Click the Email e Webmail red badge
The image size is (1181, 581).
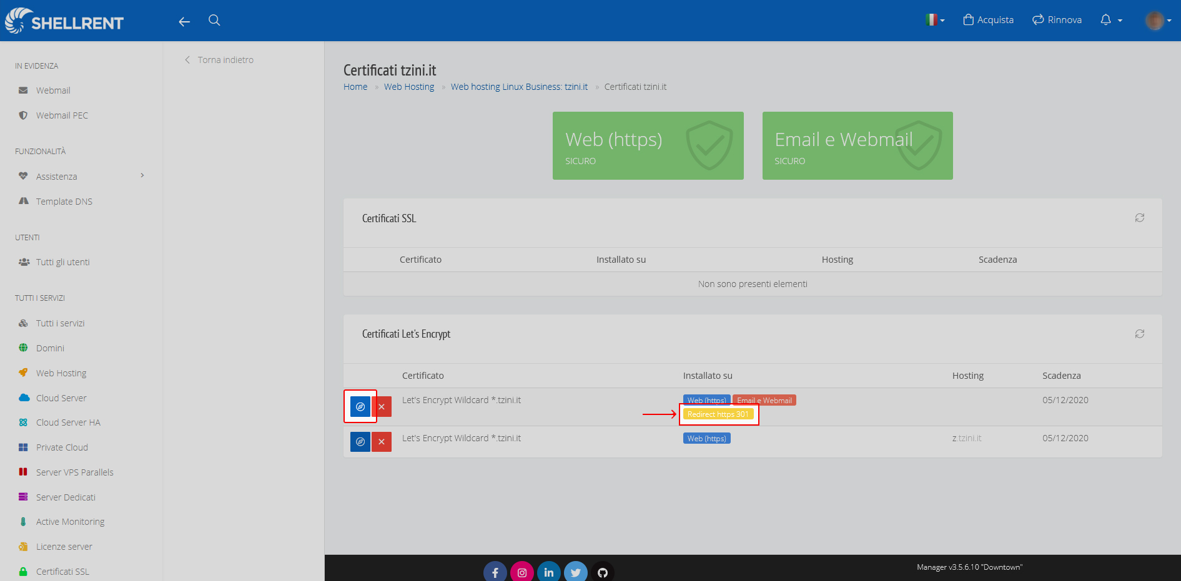coord(764,400)
